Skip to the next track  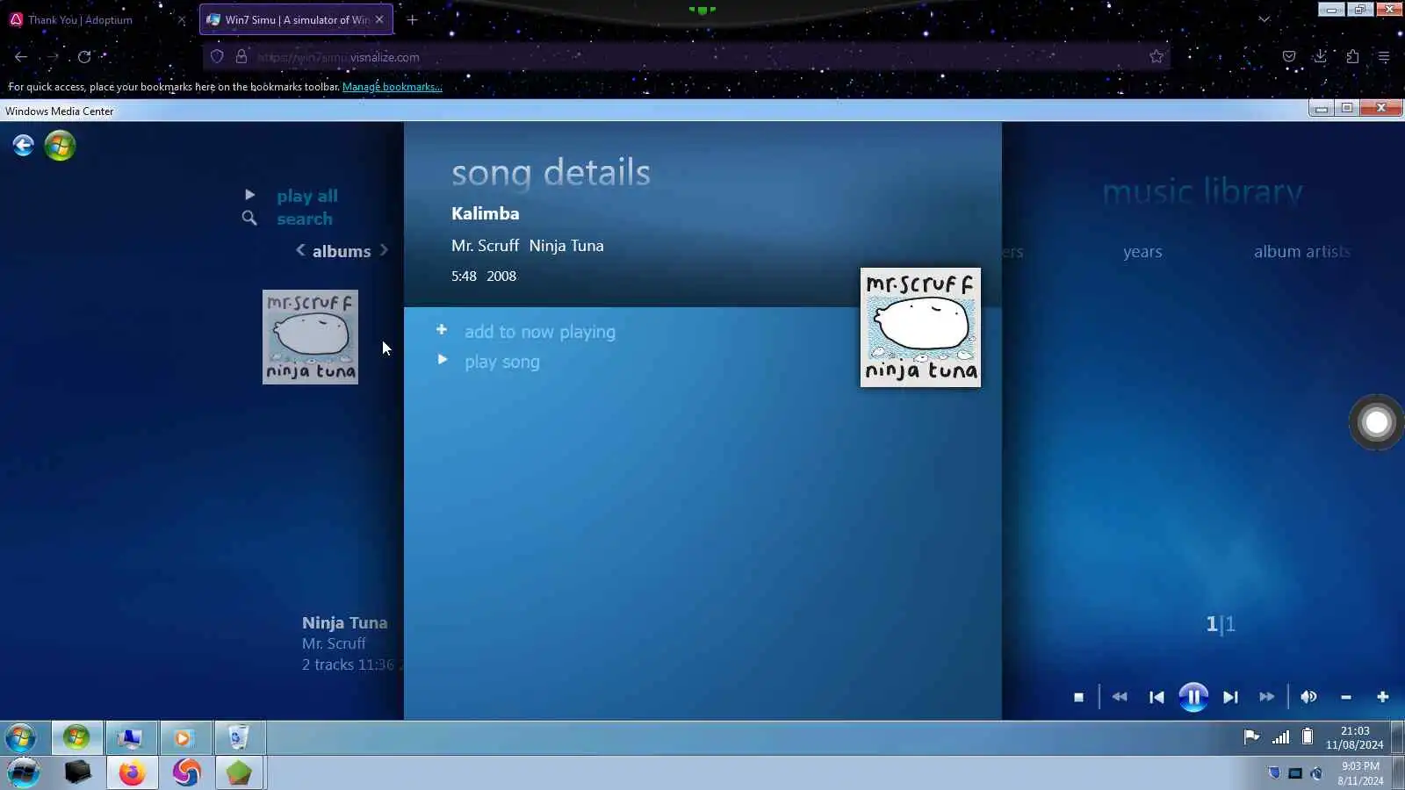[1230, 697]
